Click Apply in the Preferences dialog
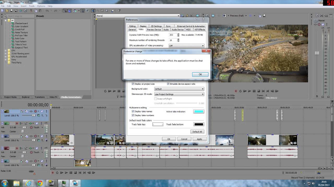The image size is (334, 187). pyautogui.click(x=199, y=139)
